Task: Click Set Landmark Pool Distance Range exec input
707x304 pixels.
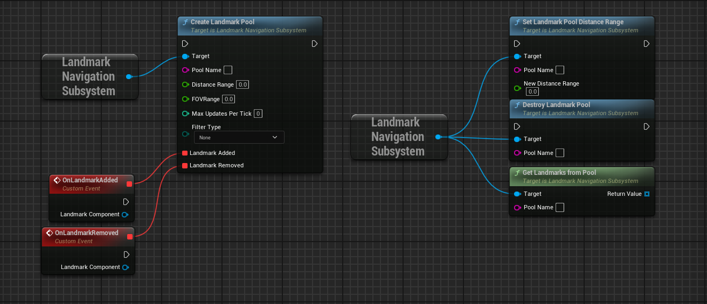Action: point(517,44)
